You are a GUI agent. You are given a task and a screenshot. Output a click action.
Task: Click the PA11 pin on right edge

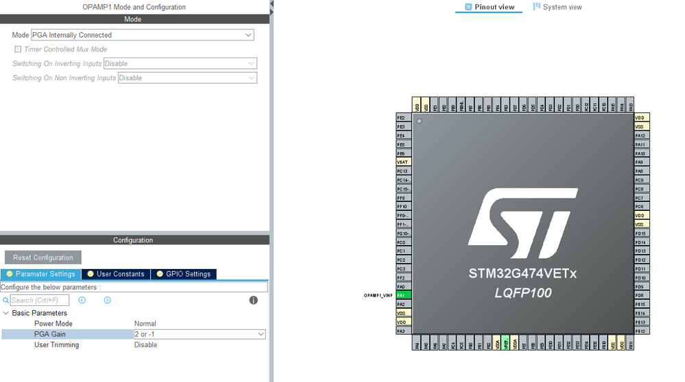tap(642, 144)
